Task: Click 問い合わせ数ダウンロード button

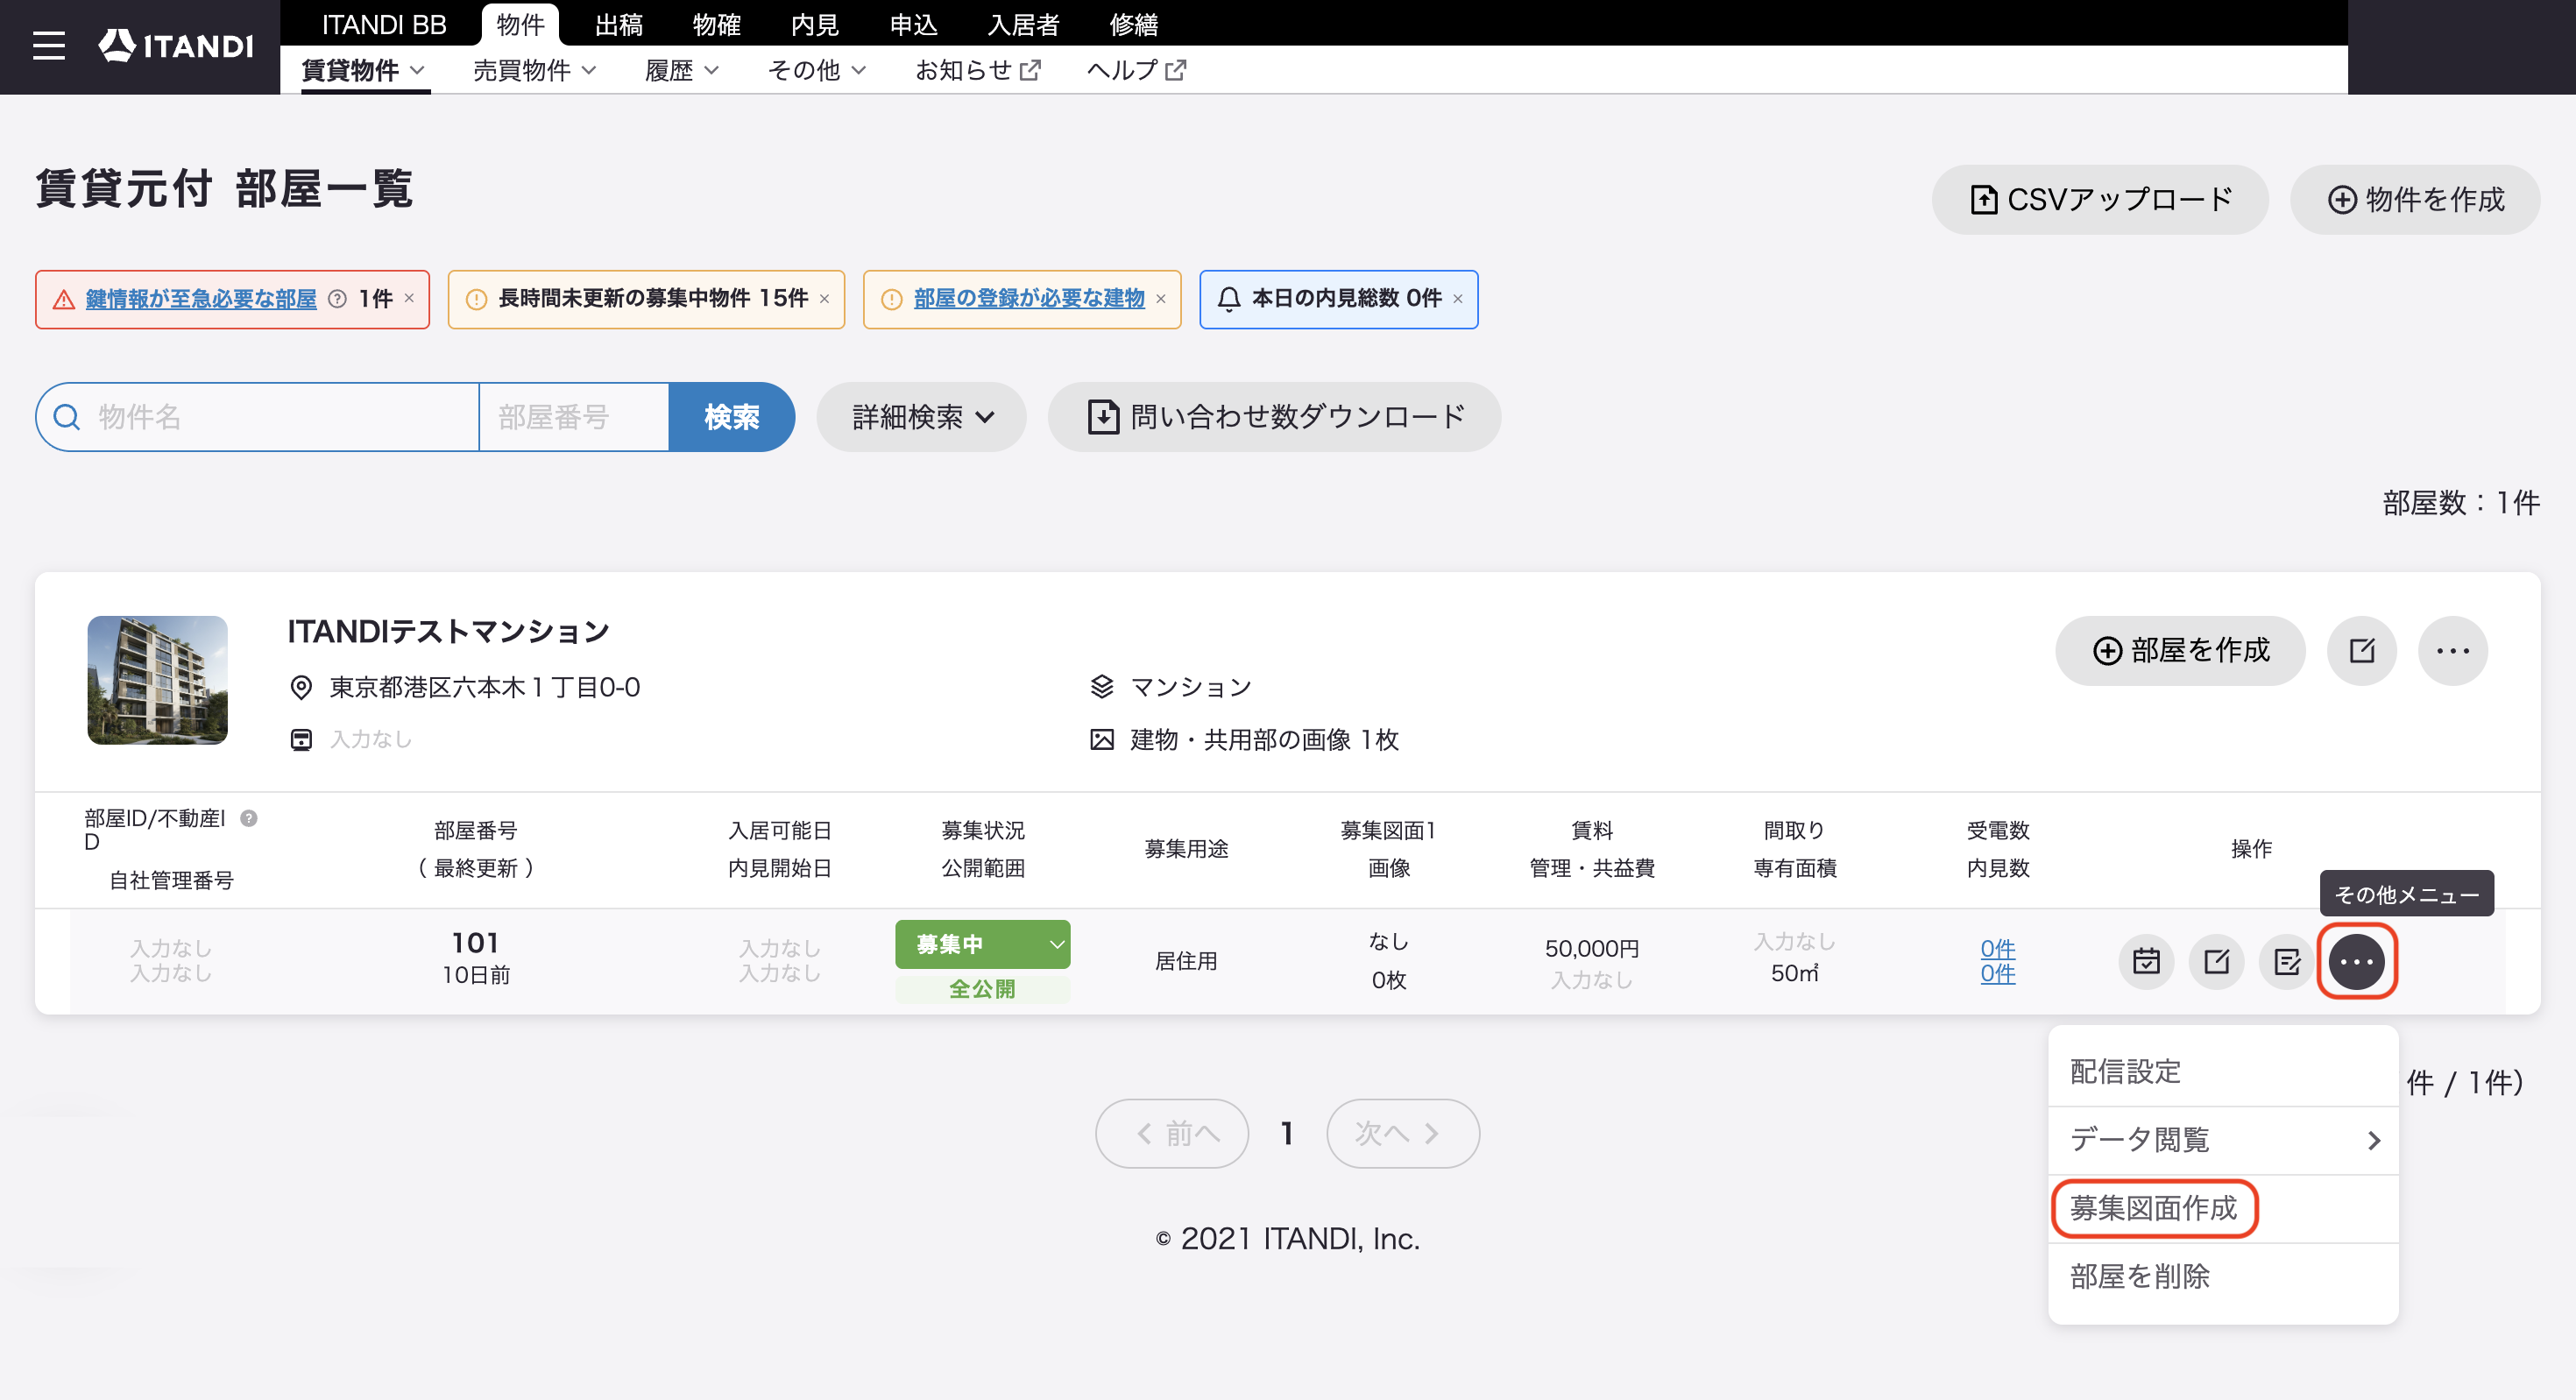Action: tap(1274, 417)
